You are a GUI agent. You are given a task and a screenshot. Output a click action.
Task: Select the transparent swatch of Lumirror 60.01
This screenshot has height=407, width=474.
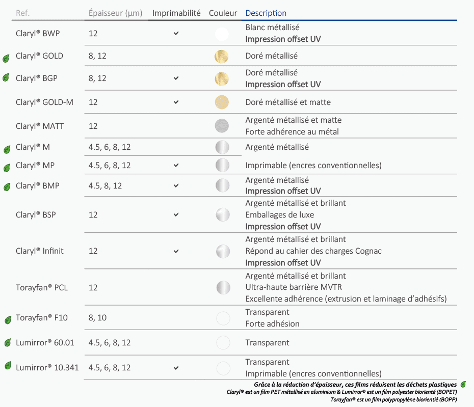223,343
